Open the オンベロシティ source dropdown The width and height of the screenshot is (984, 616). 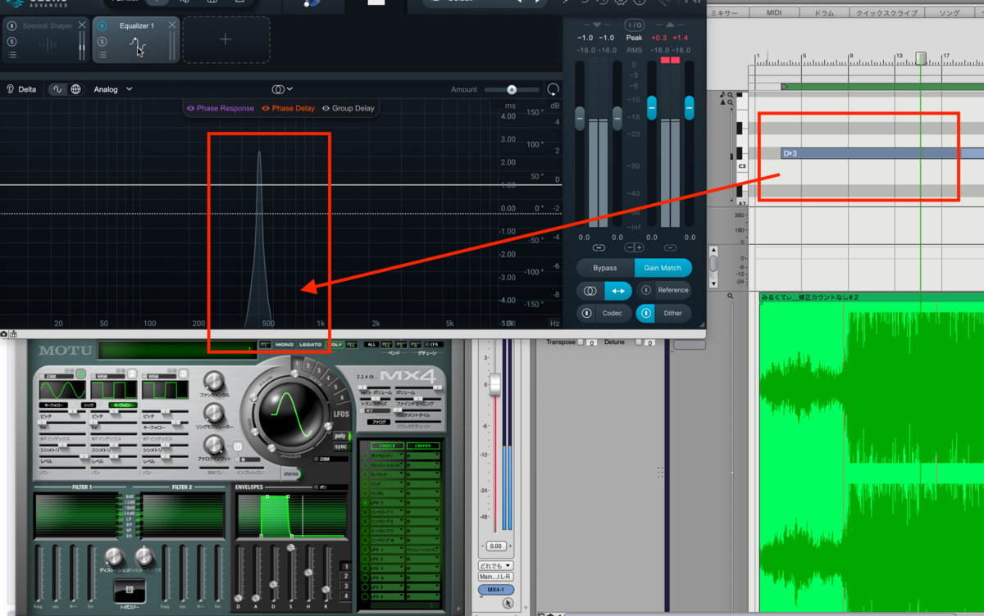coord(386,455)
